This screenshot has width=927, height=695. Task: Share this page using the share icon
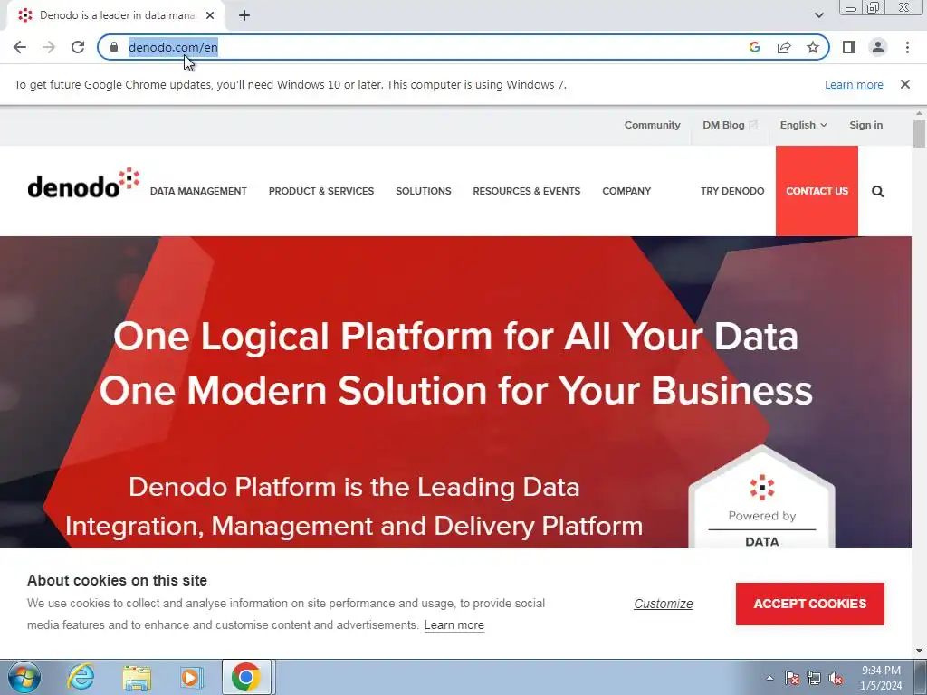click(784, 47)
